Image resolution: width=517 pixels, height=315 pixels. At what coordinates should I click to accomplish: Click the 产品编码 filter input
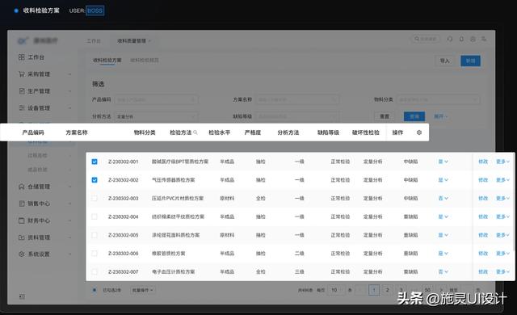click(x=156, y=99)
